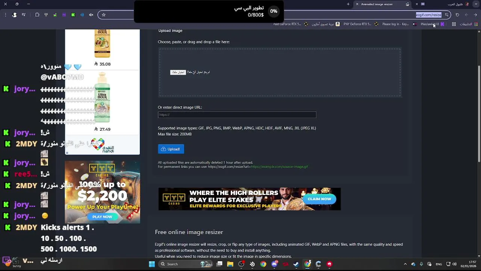Viewport: 481px width, 271px height.
Task: Show hidden system tray icons
Action: pos(405,264)
